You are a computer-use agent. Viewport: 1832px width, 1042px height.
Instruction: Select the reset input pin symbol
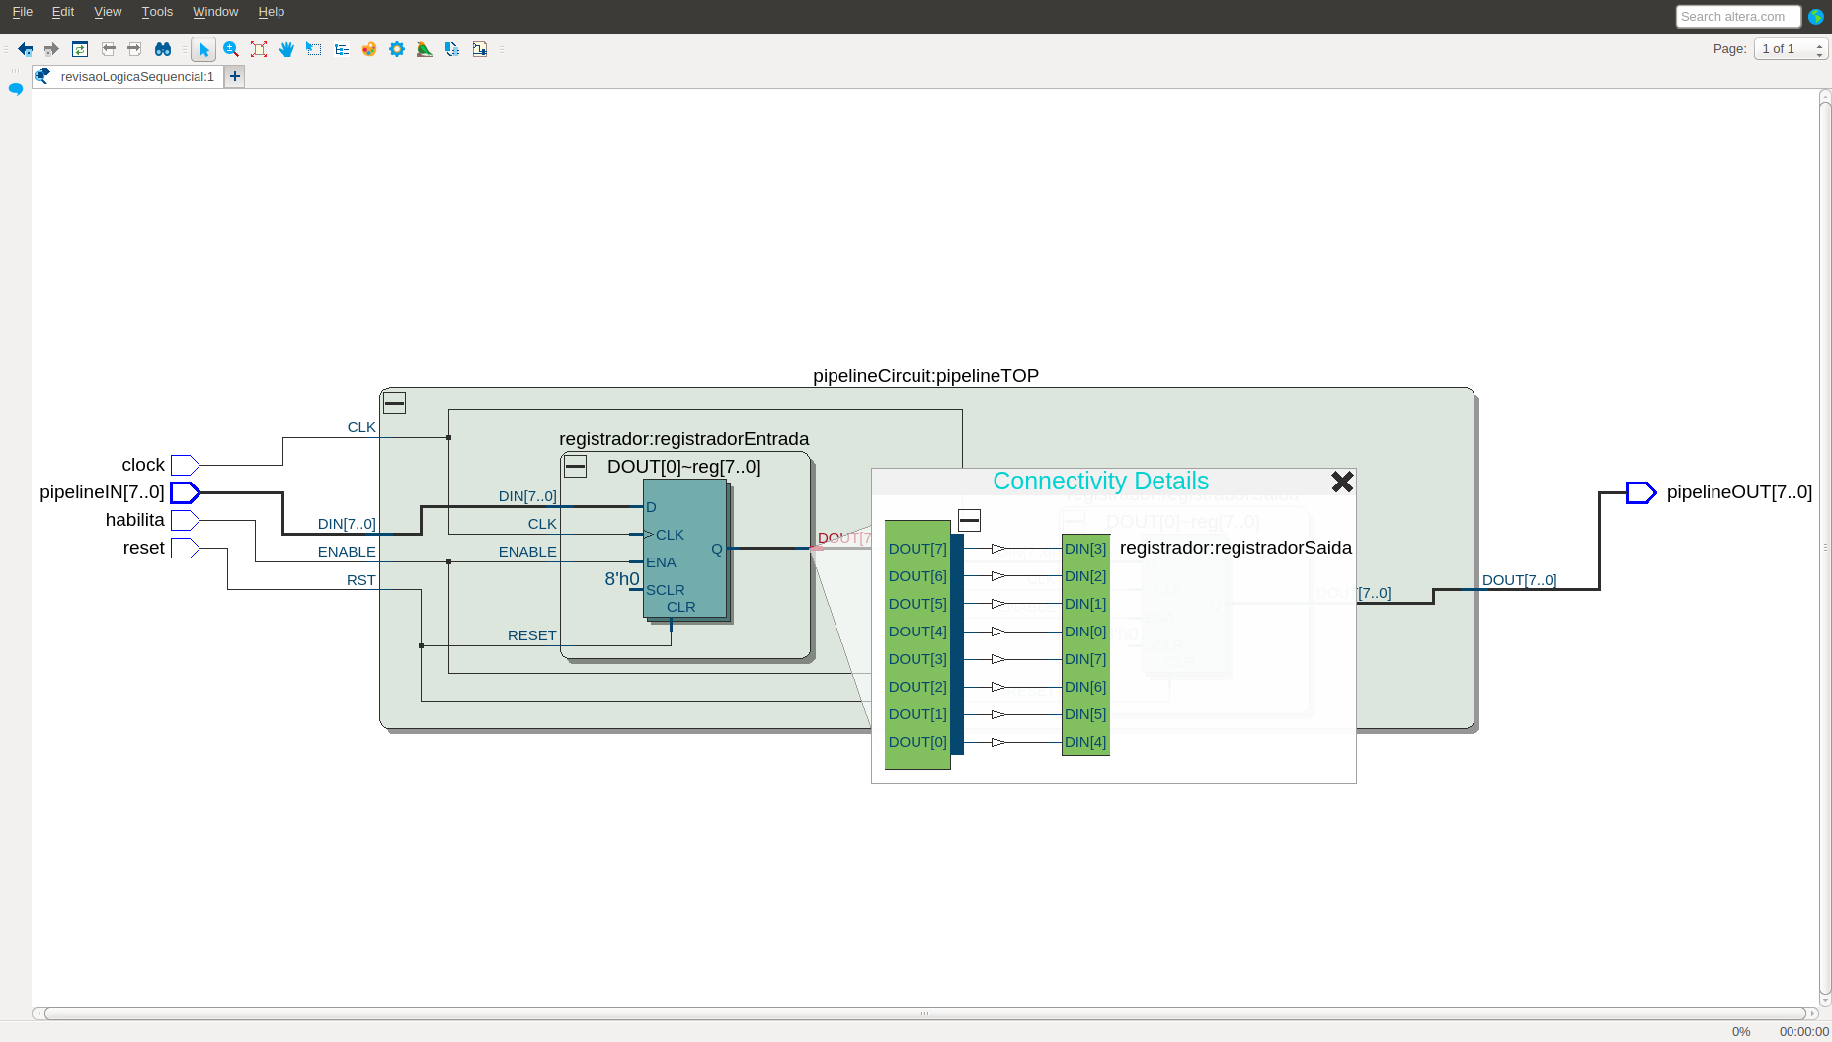coord(186,548)
